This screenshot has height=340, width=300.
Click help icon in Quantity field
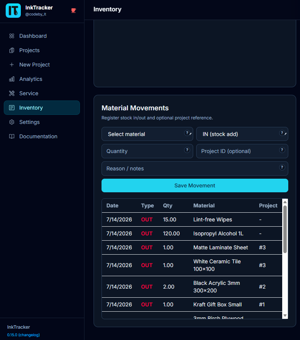187,150
